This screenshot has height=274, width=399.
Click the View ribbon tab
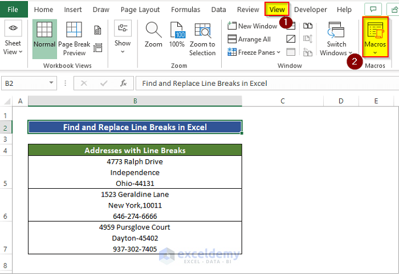coord(277,10)
